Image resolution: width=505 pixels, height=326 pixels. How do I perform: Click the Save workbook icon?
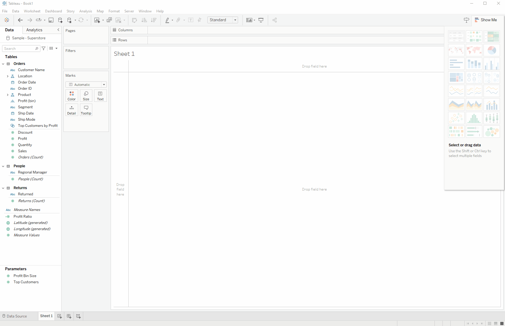pyautogui.click(x=51, y=20)
